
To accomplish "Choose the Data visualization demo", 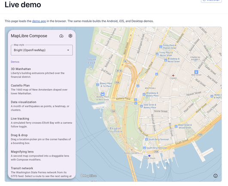I will (x=42, y=106).
